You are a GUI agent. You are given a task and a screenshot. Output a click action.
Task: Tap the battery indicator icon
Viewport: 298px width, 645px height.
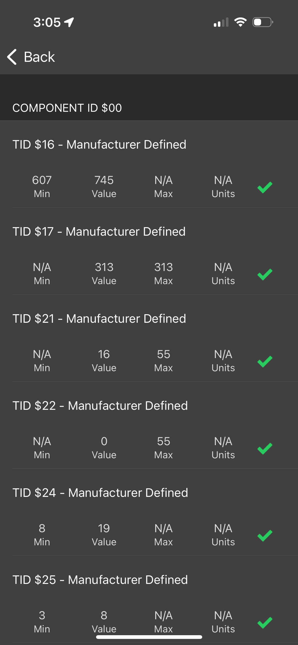click(263, 22)
